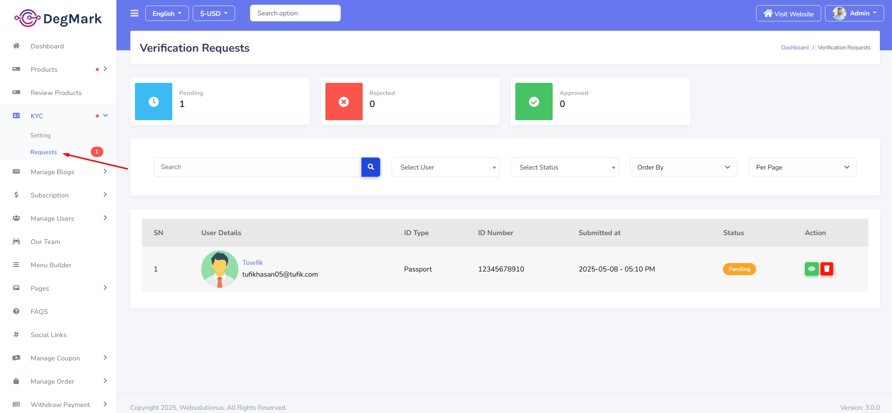The width and height of the screenshot is (892, 413).
Task: Click the Dashboard breadcrumb link
Action: click(x=795, y=47)
